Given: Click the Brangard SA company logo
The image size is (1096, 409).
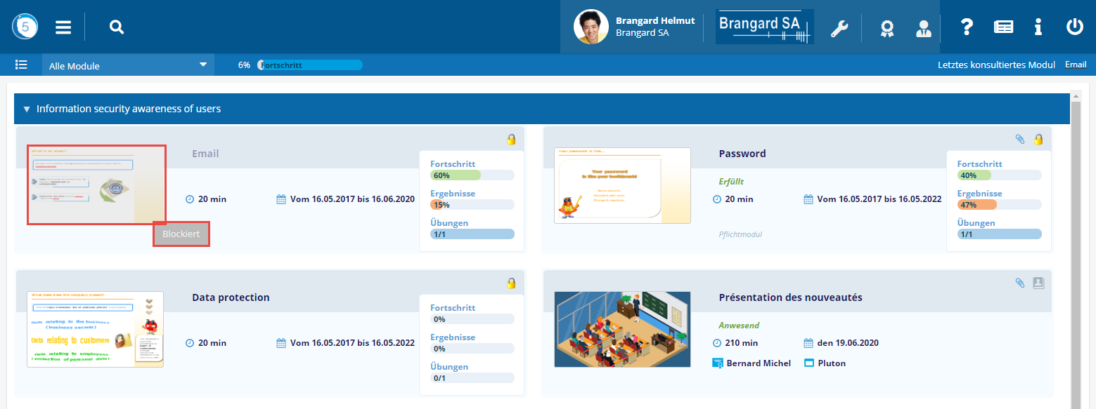Looking at the screenshot, I should click(764, 27).
